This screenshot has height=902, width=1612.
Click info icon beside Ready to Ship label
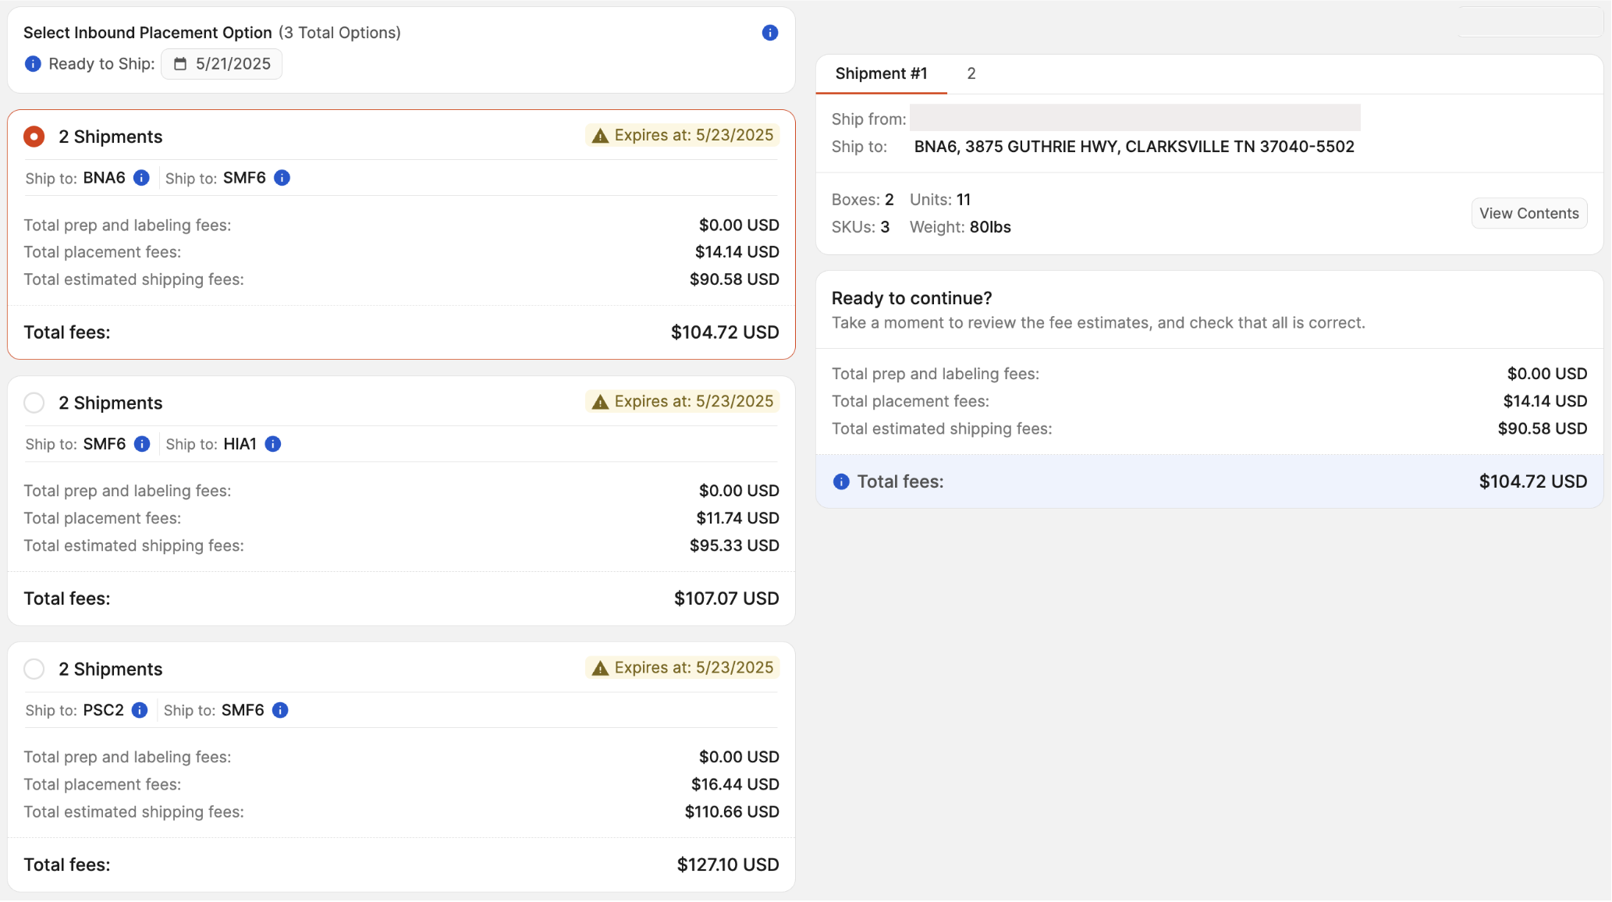point(33,64)
